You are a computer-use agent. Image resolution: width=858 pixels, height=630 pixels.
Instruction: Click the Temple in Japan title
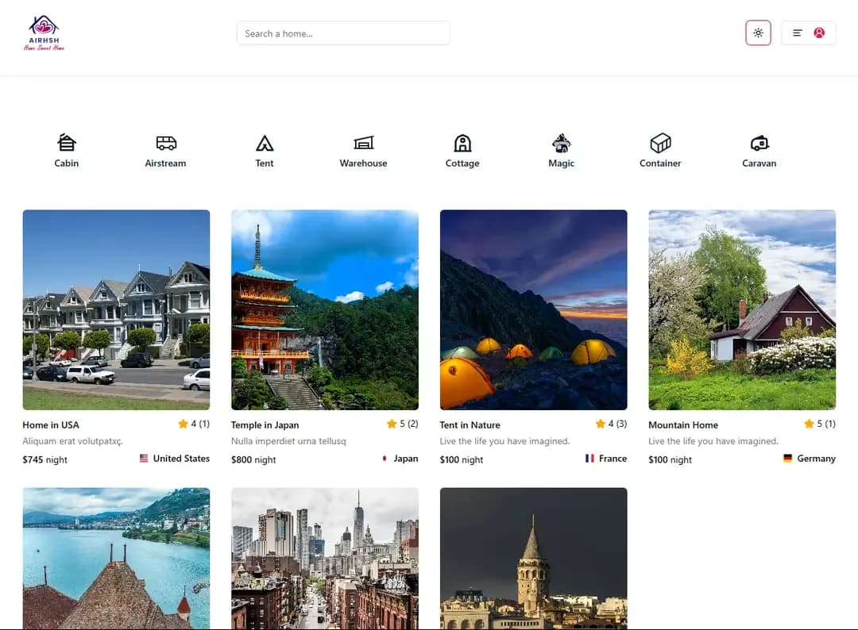[x=265, y=425]
